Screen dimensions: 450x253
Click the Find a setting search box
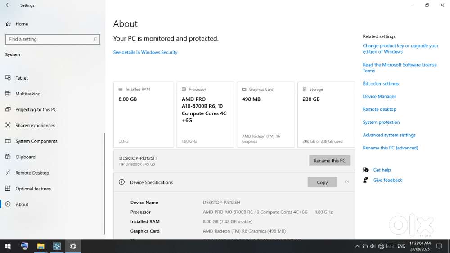pos(52,39)
